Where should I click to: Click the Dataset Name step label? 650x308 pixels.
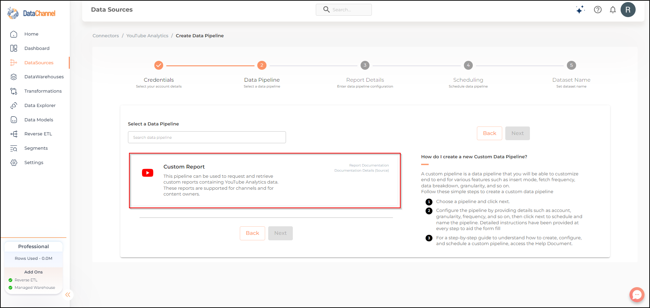(x=571, y=80)
